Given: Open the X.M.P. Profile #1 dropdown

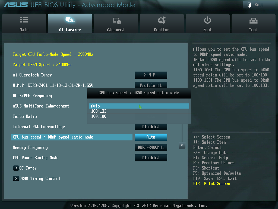Looking at the screenshot, I should click(151, 85).
